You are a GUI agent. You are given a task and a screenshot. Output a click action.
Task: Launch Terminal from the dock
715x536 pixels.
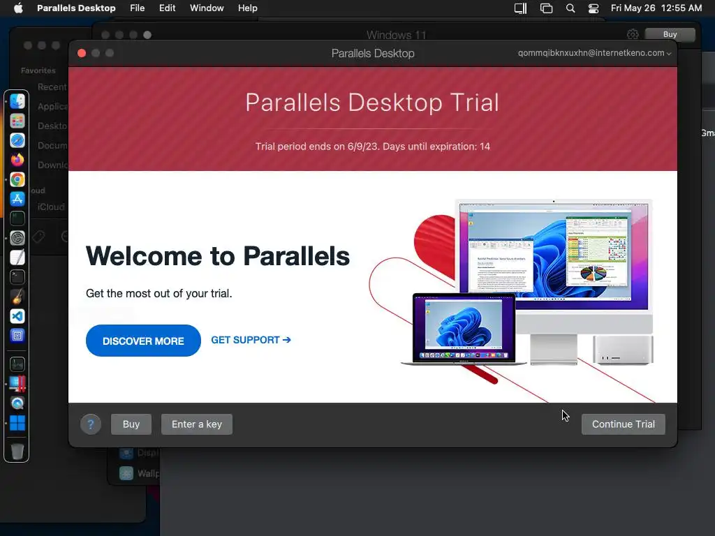(x=17, y=276)
